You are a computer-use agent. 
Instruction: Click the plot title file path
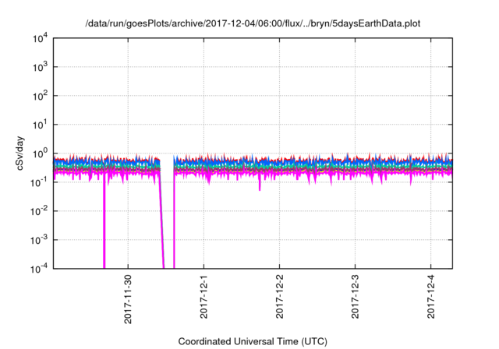click(x=253, y=24)
